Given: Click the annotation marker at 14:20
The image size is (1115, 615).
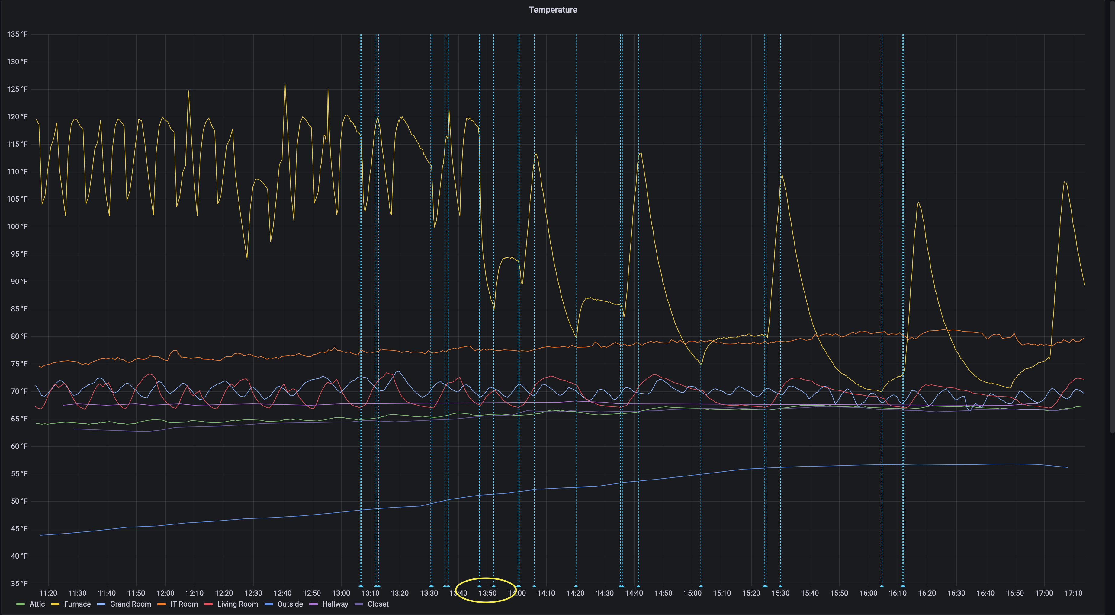Looking at the screenshot, I should 576,586.
